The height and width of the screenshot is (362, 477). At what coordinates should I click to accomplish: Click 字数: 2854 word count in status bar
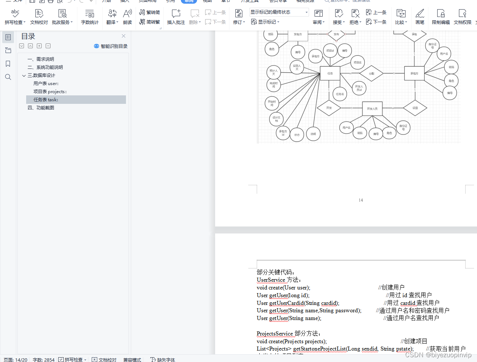(43, 359)
